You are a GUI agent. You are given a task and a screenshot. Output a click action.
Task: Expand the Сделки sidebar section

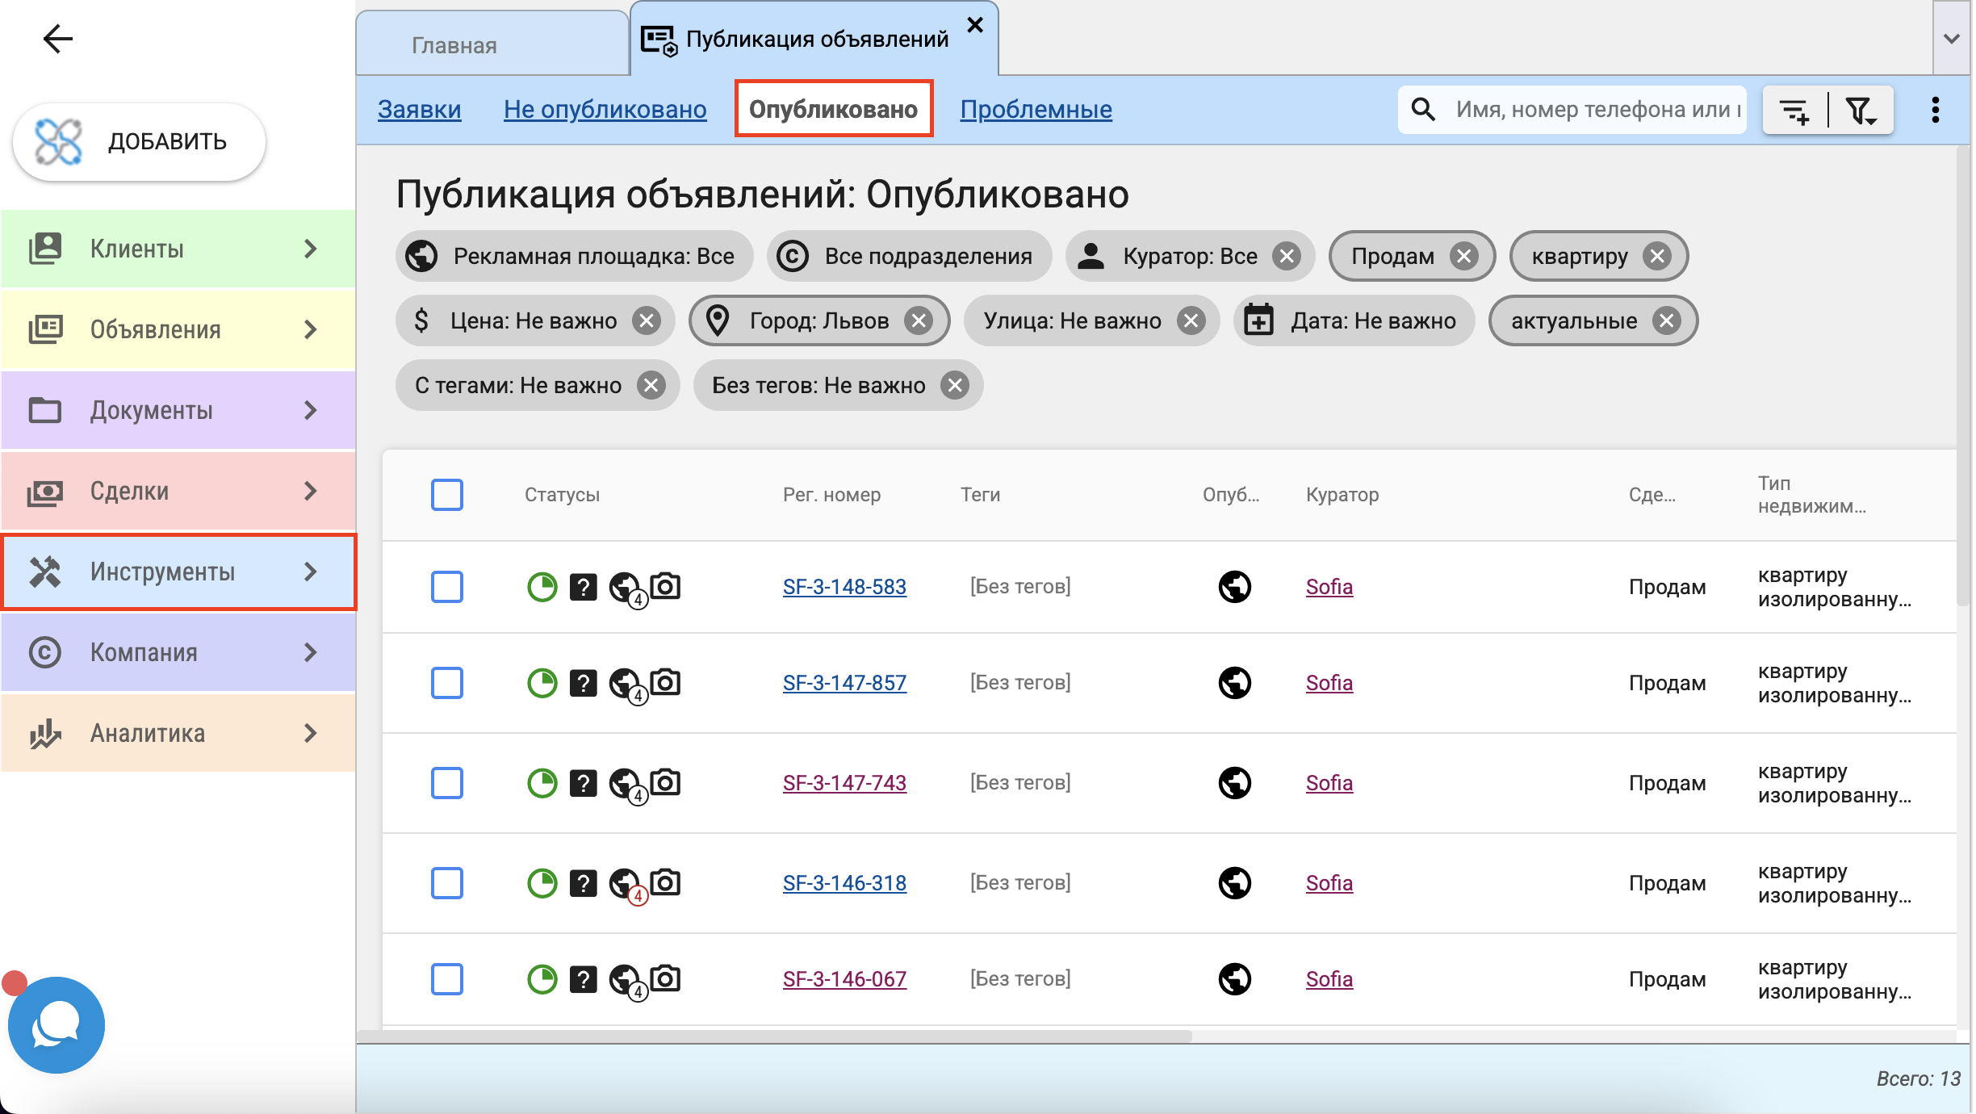(178, 491)
